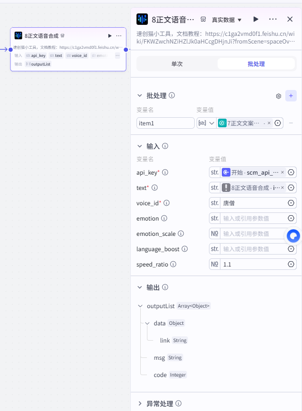
Task: Click the feishu documentation link in panel
Action: (x=216, y=37)
